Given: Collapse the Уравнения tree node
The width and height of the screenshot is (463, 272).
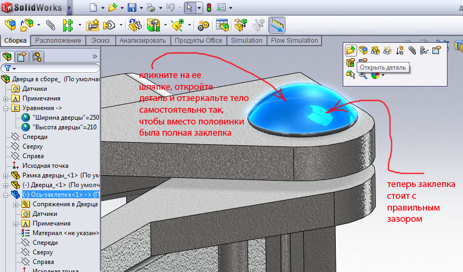Looking at the screenshot, I should point(6,108).
